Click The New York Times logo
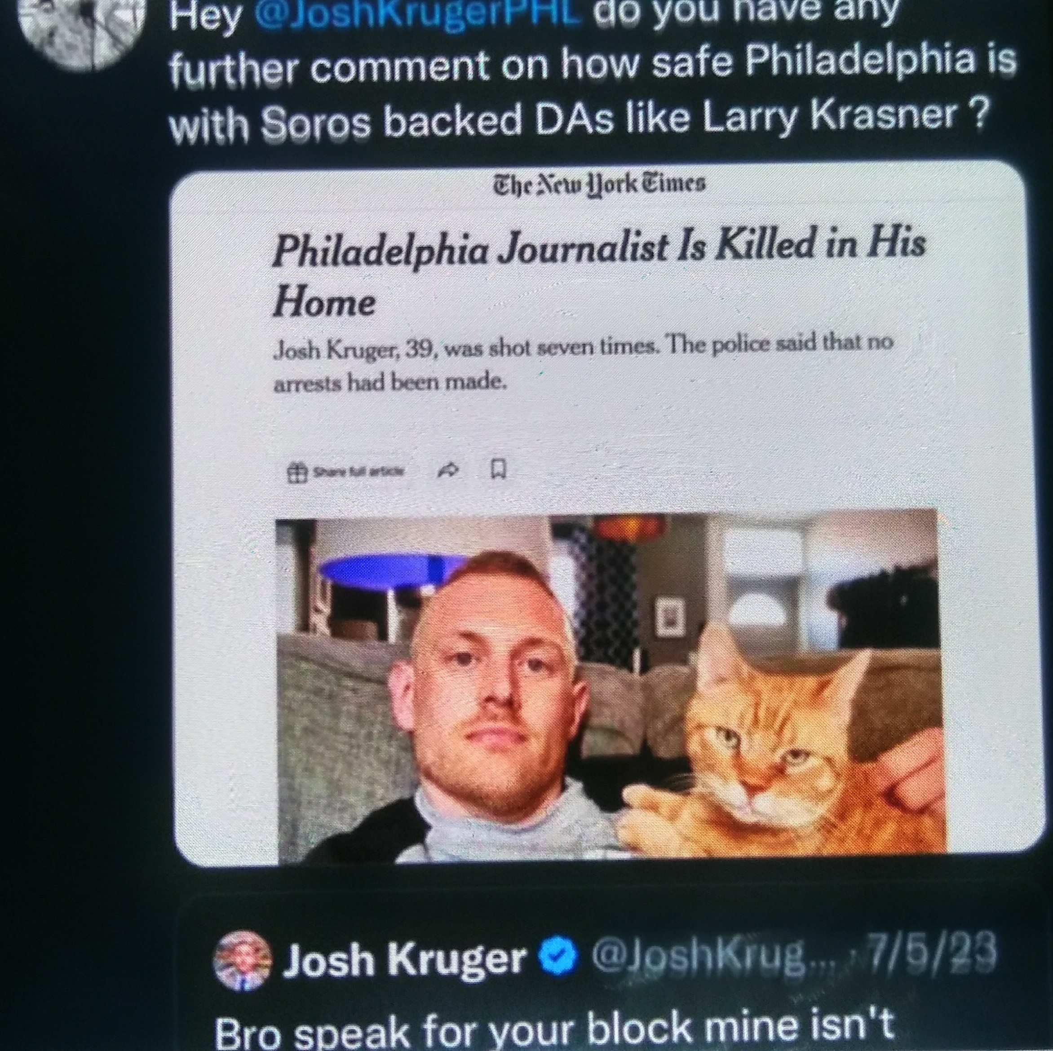1053x1051 pixels. click(599, 184)
